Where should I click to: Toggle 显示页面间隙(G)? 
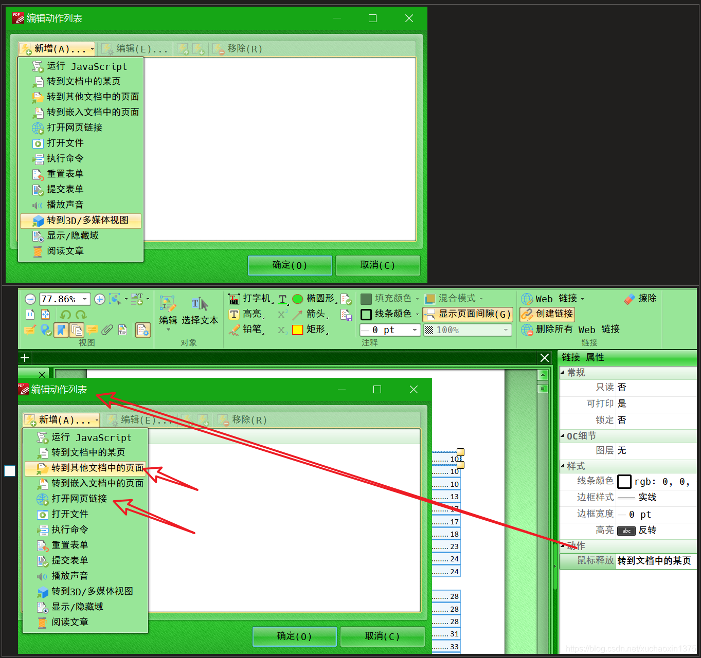pos(468,314)
